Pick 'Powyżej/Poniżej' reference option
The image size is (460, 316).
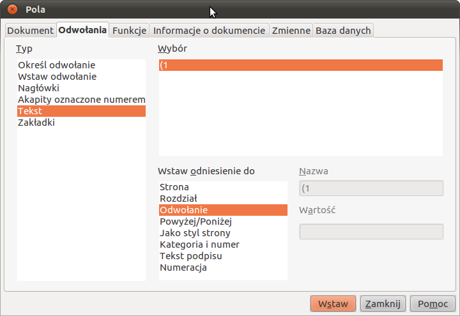[x=195, y=222]
